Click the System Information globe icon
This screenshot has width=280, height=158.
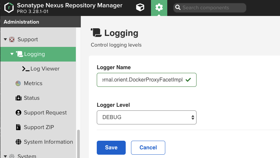(x=18, y=142)
